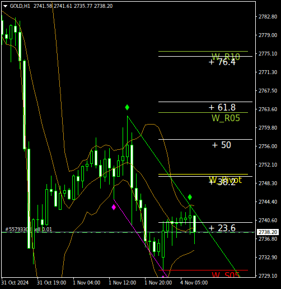Click the 2771.30 price scale value
Image resolution: width=281 pixels, height=289 pixels.
(x=268, y=72)
